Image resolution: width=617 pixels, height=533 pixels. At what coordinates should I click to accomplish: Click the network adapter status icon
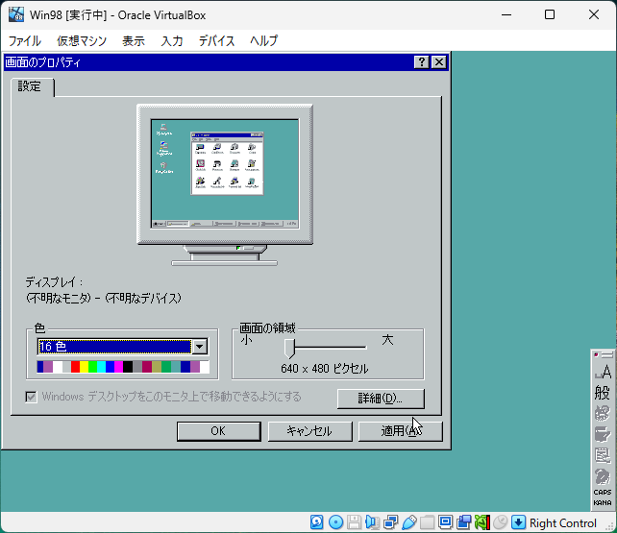(390, 522)
